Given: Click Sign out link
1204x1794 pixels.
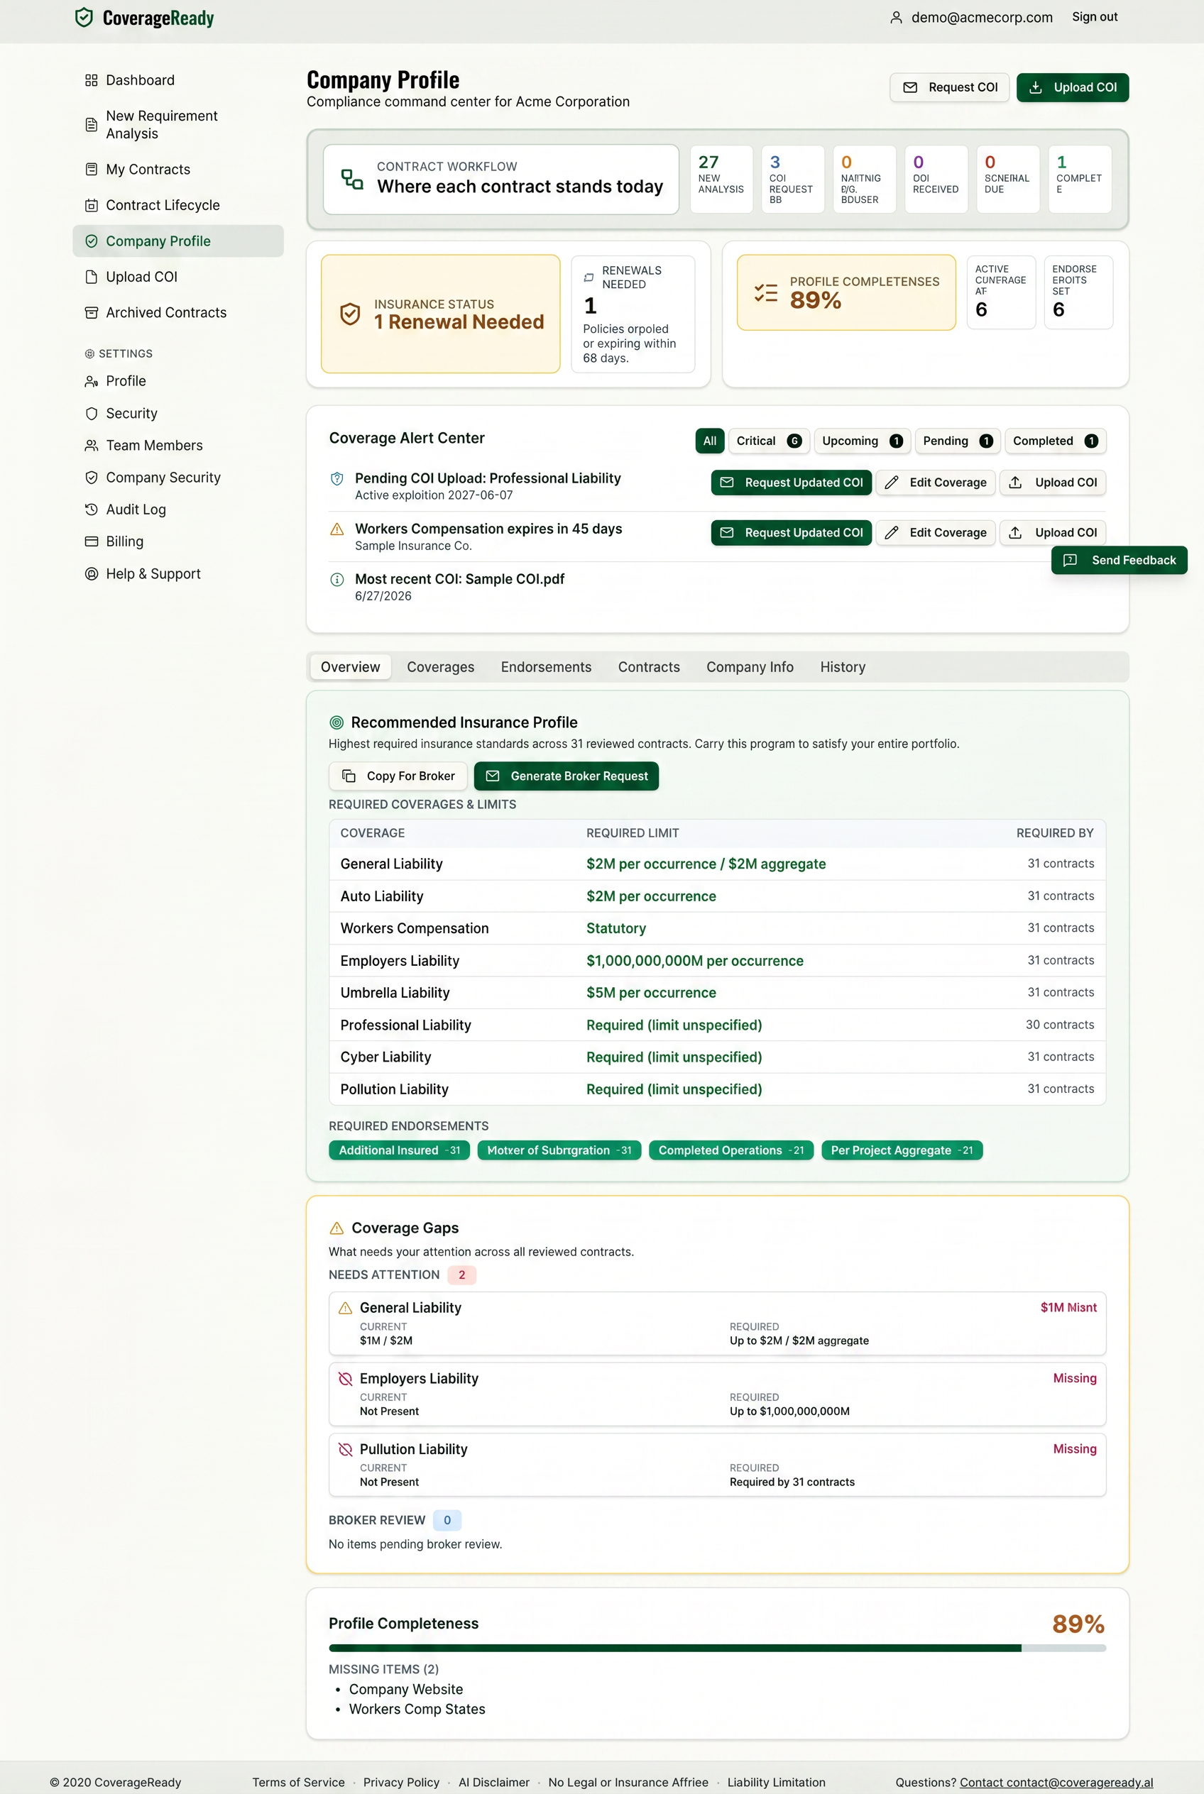Looking at the screenshot, I should click(x=1094, y=17).
